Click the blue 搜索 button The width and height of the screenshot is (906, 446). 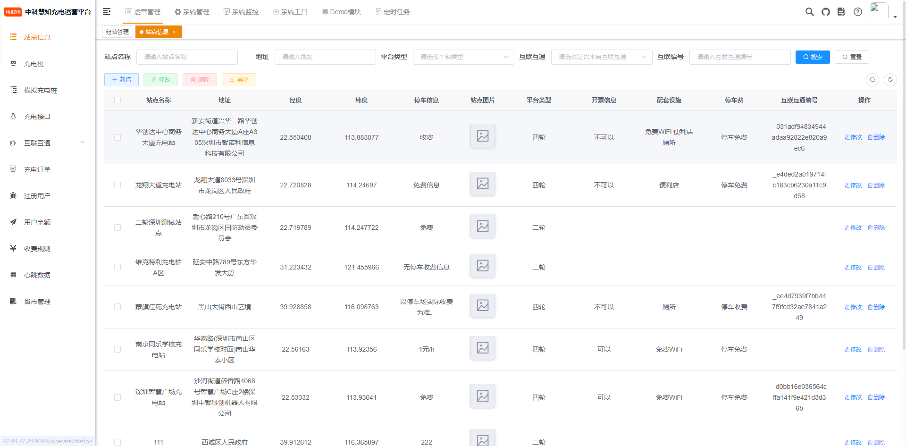[813, 57]
